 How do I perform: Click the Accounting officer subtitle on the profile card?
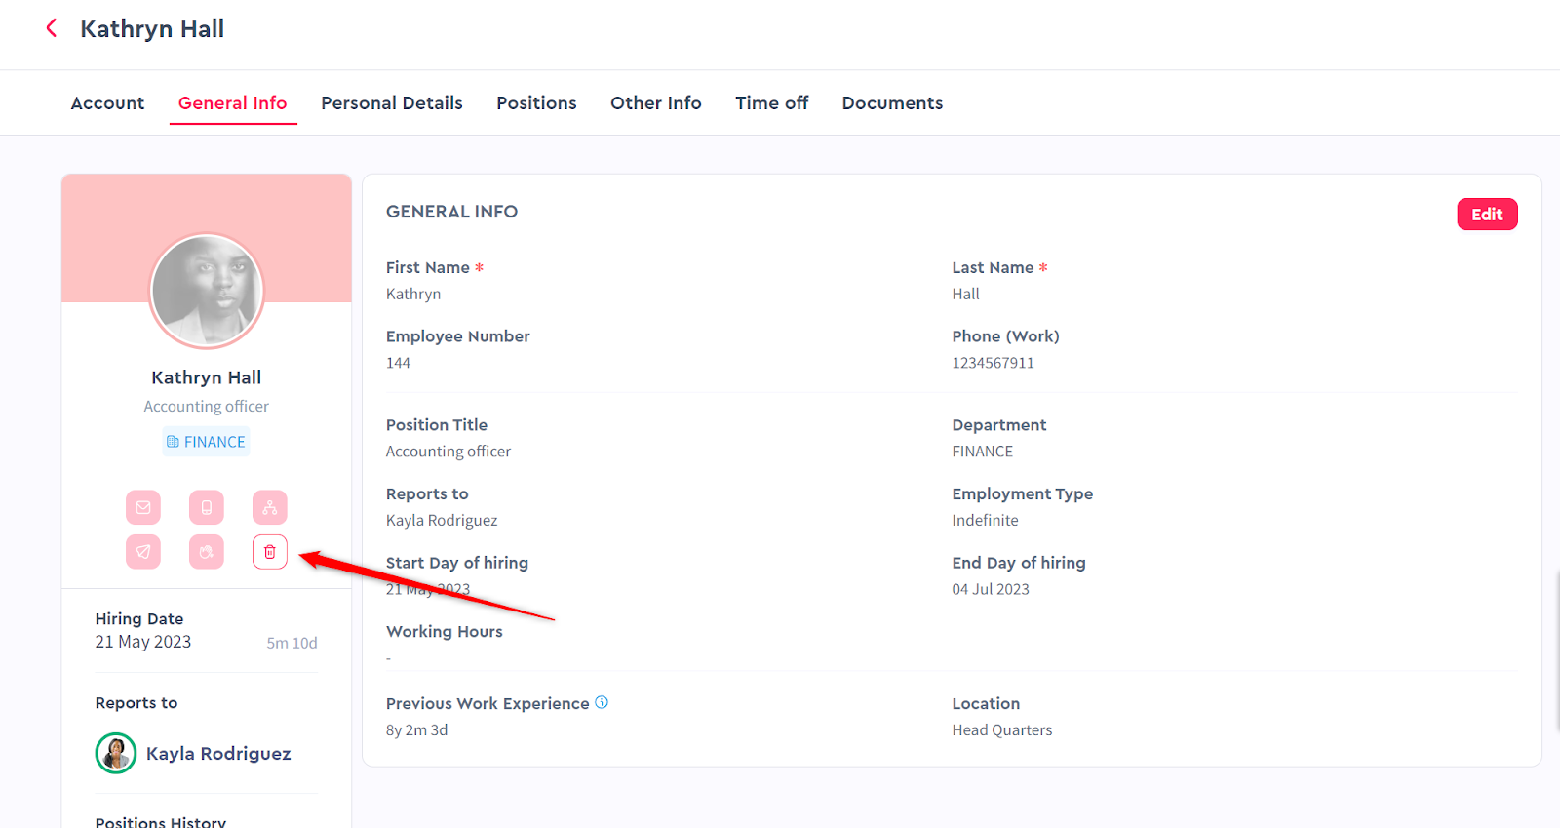tap(207, 407)
